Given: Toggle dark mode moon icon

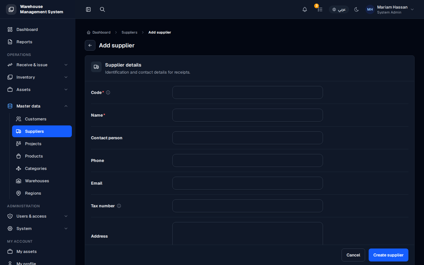Looking at the screenshot, I should point(357,9).
